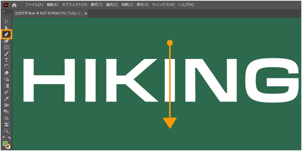Select the Curvature tool
The image size is (302, 151).
coord(6,41)
